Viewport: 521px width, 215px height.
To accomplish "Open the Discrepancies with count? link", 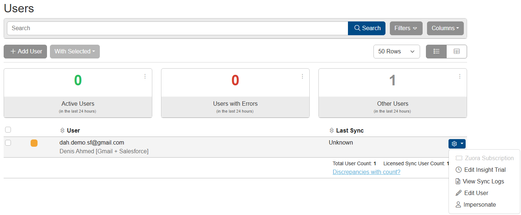I will (x=367, y=172).
